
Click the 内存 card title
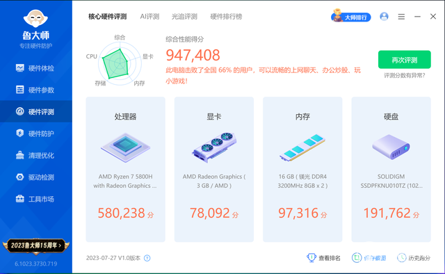click(302, 116)
